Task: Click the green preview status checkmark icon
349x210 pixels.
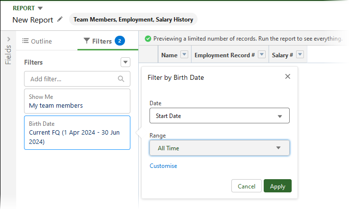Action: pos(148,39)
